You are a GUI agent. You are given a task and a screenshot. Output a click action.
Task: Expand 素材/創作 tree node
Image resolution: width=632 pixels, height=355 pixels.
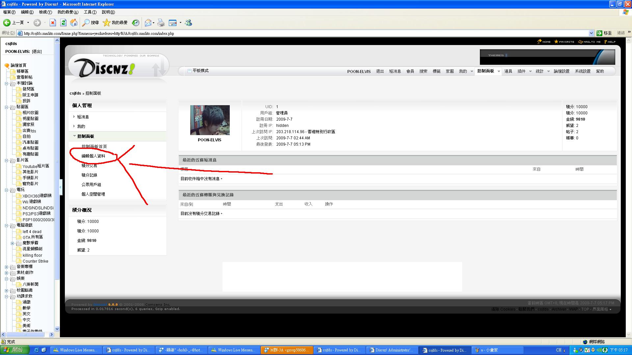point(6,273)
